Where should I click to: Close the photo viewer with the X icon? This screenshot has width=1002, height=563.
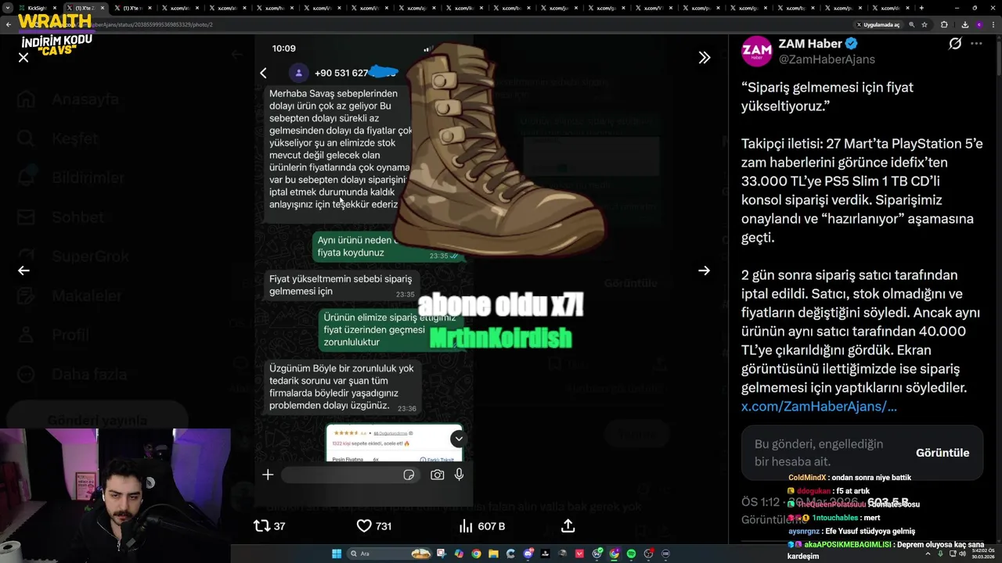[x=23, y=57]
